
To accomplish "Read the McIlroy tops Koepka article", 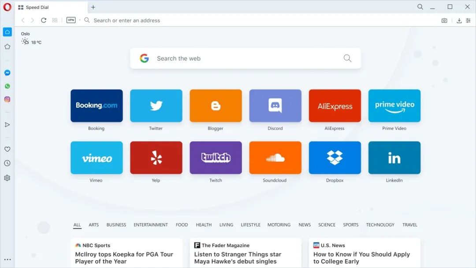I will click(x=124, y=258).
